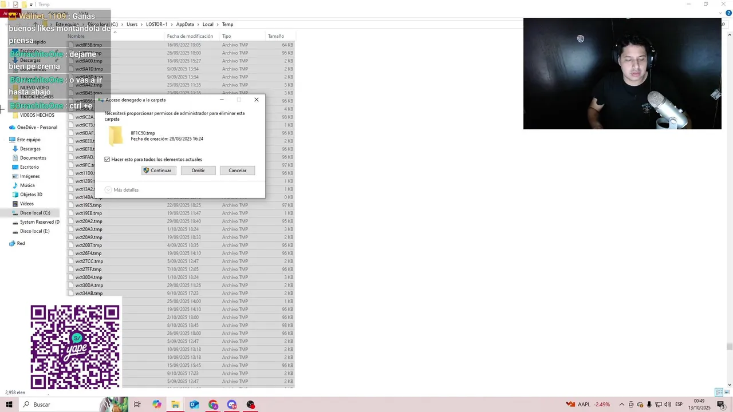Select Red in the sidebar
Viewport: 733px width, 412px height.
pyautogui.click(x=17, y=243)
